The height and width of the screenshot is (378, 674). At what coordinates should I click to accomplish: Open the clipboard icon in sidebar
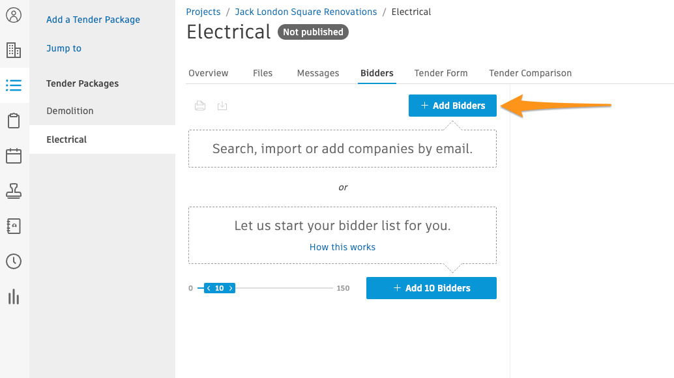[x=14, y=121]
